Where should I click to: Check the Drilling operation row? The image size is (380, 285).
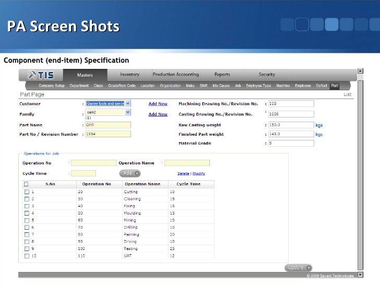(27, 228)
